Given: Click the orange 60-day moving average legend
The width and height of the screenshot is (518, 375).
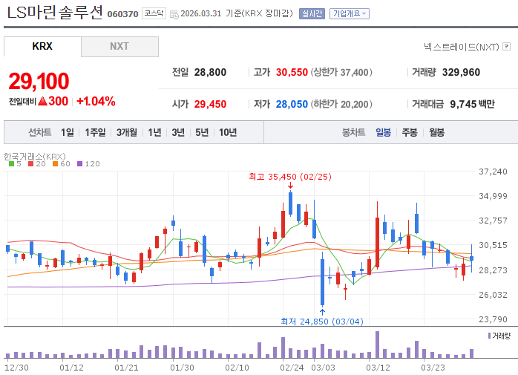Looking at the screenshot, I should pyautogui.click(x=62, y=163).
